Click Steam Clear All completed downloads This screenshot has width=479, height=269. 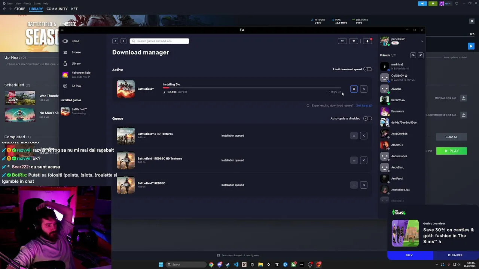tap(451, 137)
